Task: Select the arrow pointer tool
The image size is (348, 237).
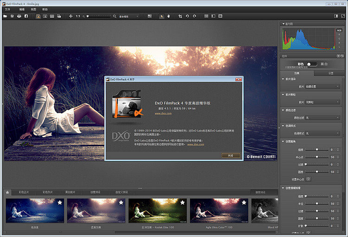Action: click(161, 16)
